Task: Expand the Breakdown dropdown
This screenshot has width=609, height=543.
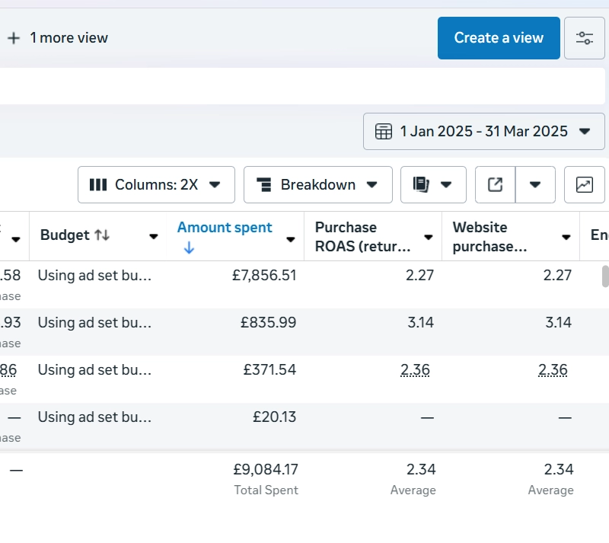Action: [317, 184]
